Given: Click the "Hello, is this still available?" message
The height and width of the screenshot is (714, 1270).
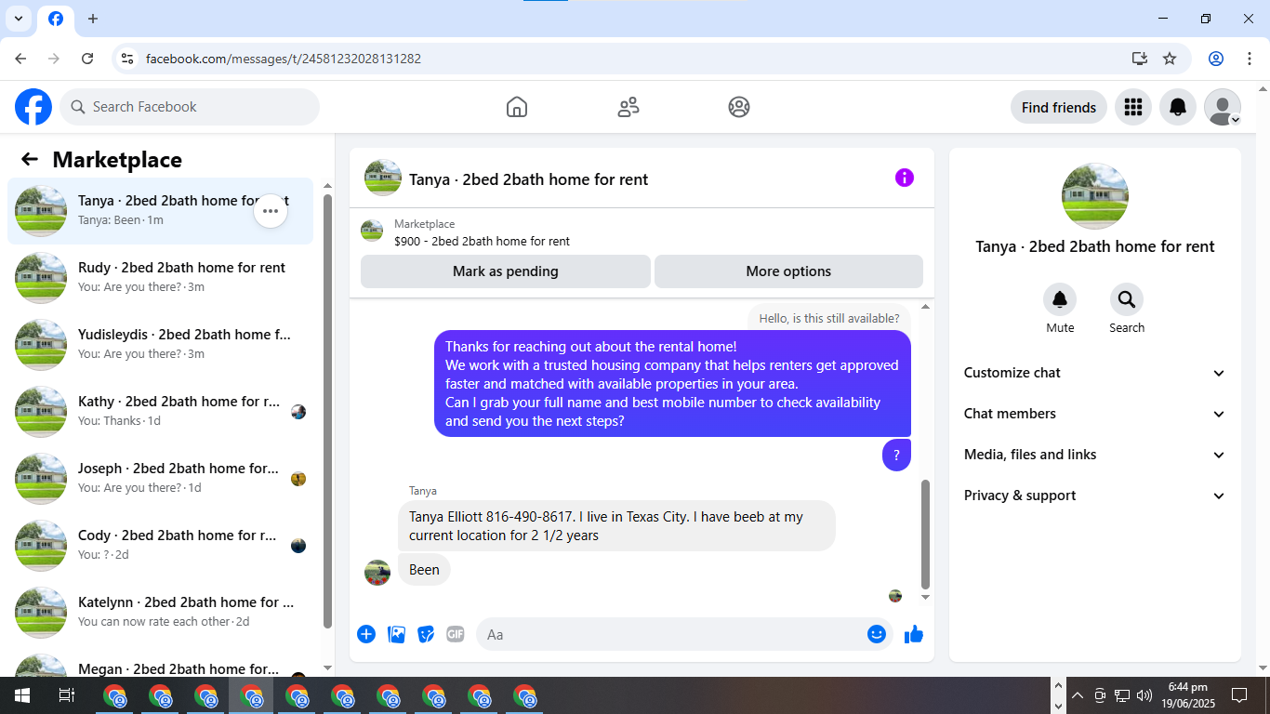Looking at the screenshot, I should coord(829,318).
